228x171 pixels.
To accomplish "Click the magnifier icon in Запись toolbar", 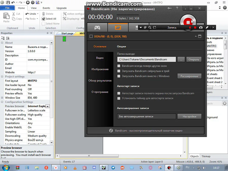I will pos(150,27).
